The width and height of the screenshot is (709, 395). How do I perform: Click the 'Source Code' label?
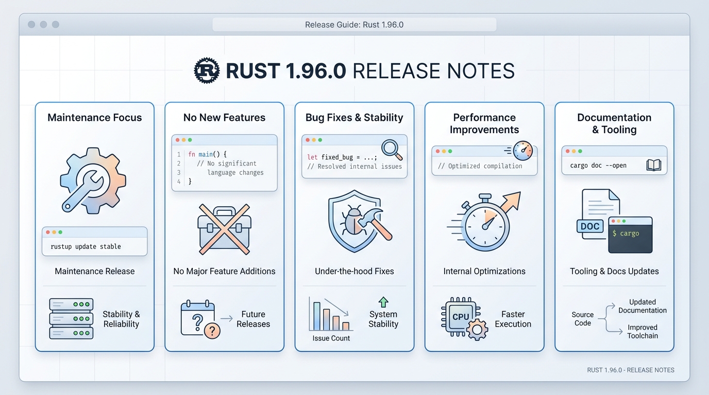[x=583, y=319]
